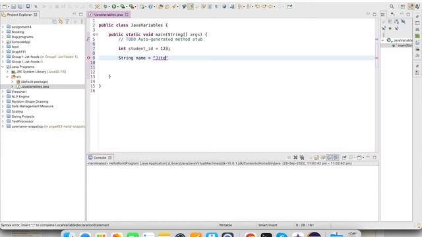Click the syntax error message in status bar
The image size is (422, 237).
(x=55, y=225)
